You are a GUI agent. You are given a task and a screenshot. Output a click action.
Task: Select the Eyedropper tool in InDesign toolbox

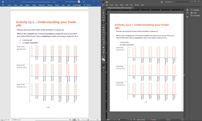pos(103,50)
